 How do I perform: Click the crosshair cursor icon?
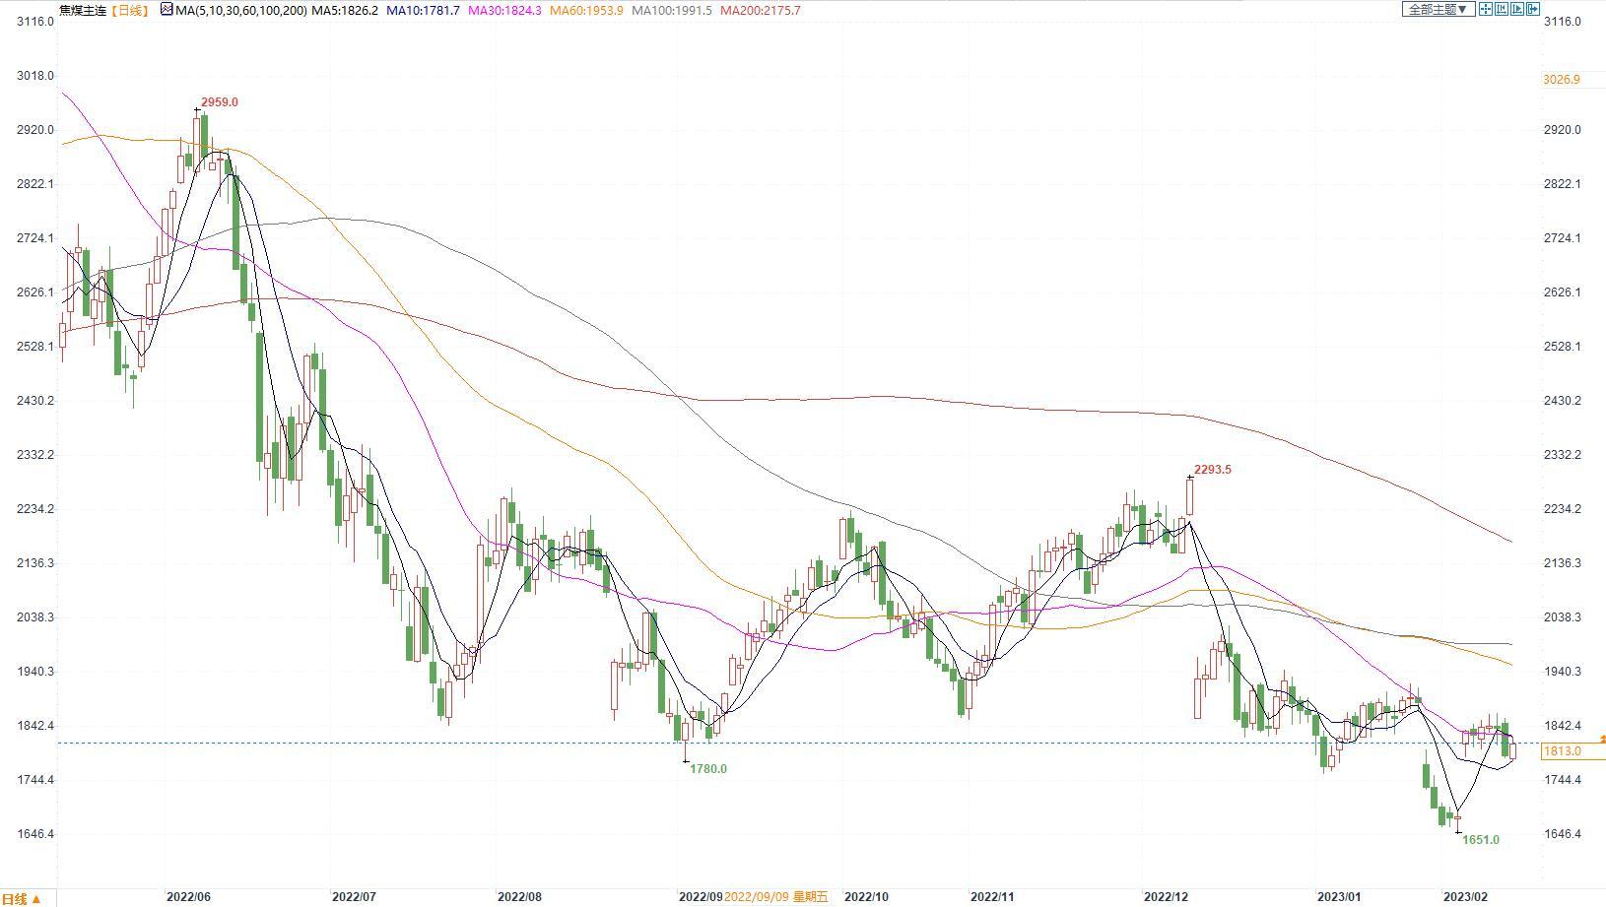click(1485, 10)
